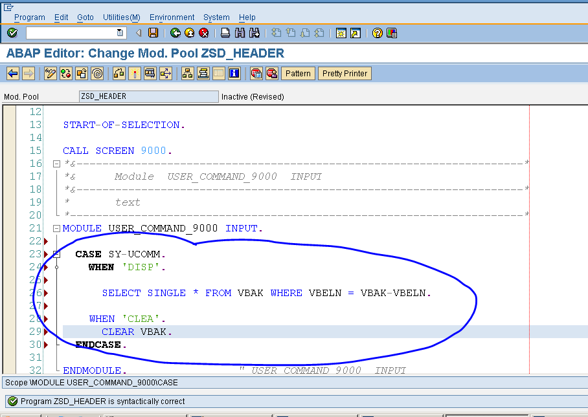This screenshot has height=417, width=588.
Task: Toggle the breakpoint on line 23
Action: [x=45, y=253]
